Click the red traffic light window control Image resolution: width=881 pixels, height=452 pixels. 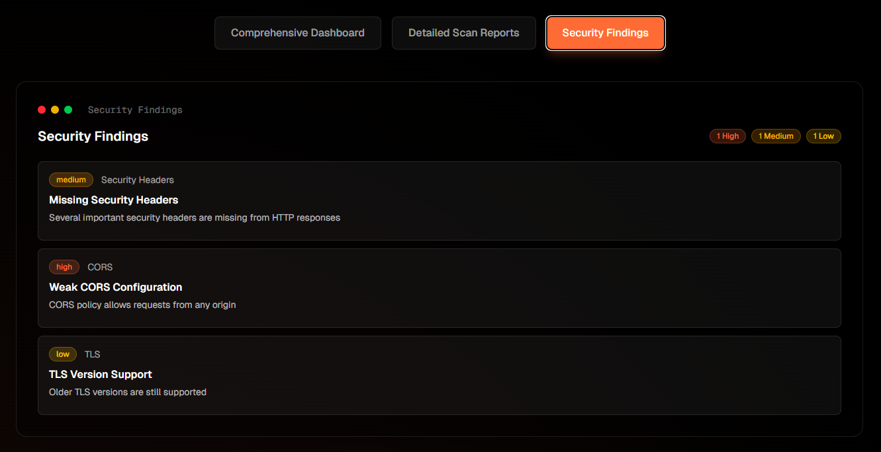click(x=42, y=110)
